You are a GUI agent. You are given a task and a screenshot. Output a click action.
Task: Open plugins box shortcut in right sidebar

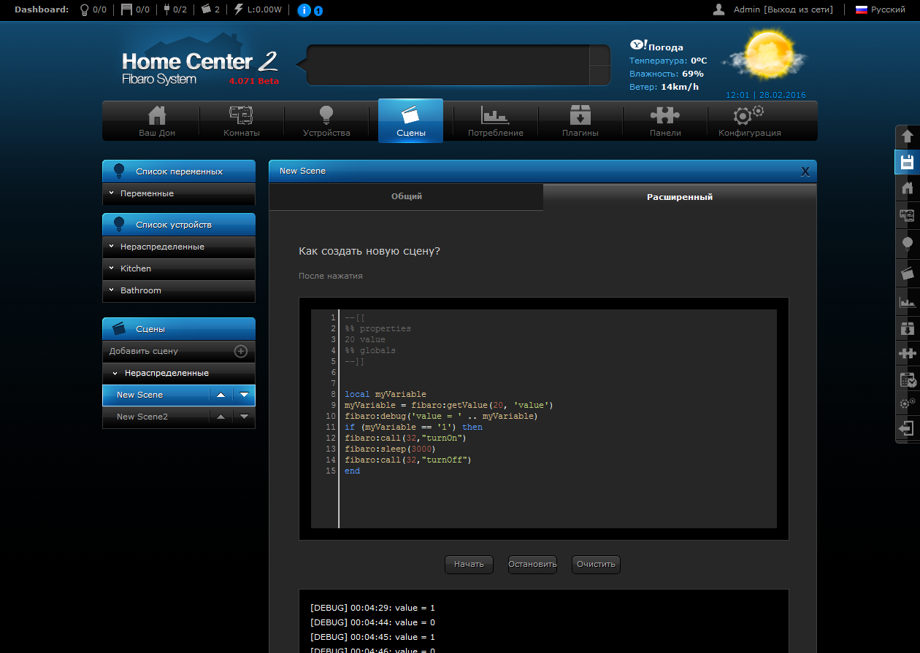[x=908, y=328]
